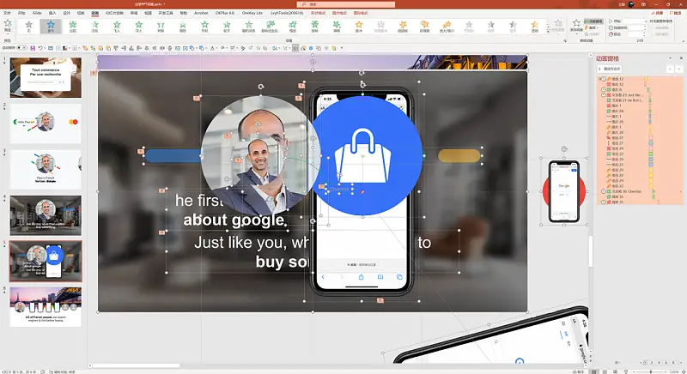Expand the animation effects gallery with the More arrow
Screen dimensions: 687x374
tap(548, 33)
